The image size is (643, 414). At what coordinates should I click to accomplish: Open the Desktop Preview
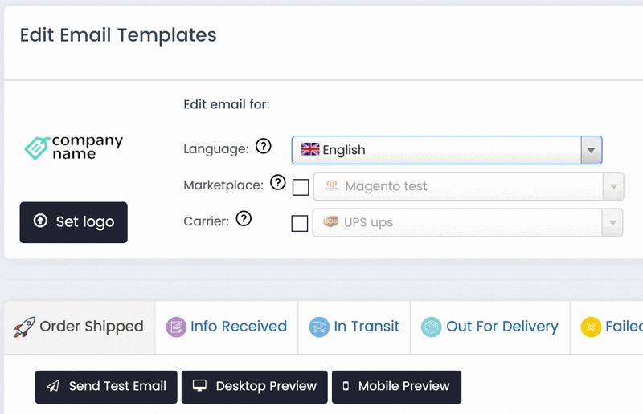tap(254, 387)
